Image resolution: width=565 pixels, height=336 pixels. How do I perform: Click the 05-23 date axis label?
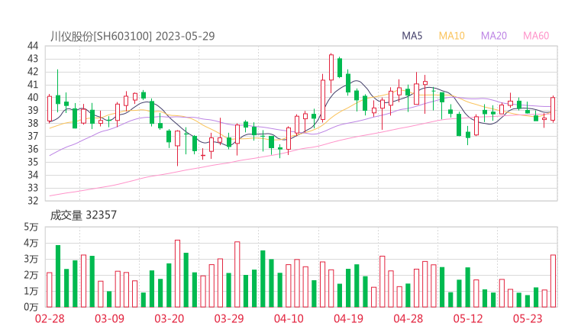(528, 318)
